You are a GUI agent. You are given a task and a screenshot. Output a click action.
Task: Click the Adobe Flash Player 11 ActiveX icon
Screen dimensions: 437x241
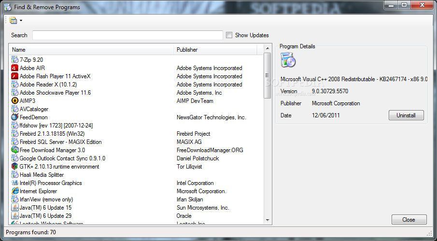14,76
